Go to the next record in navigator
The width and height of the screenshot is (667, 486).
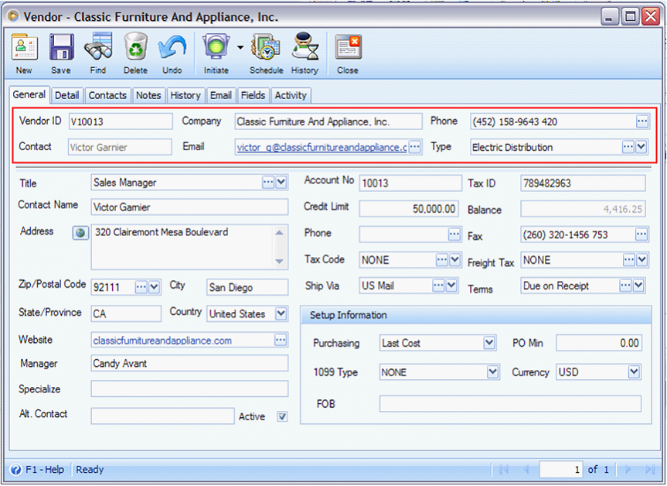click(x=628, y=470)
